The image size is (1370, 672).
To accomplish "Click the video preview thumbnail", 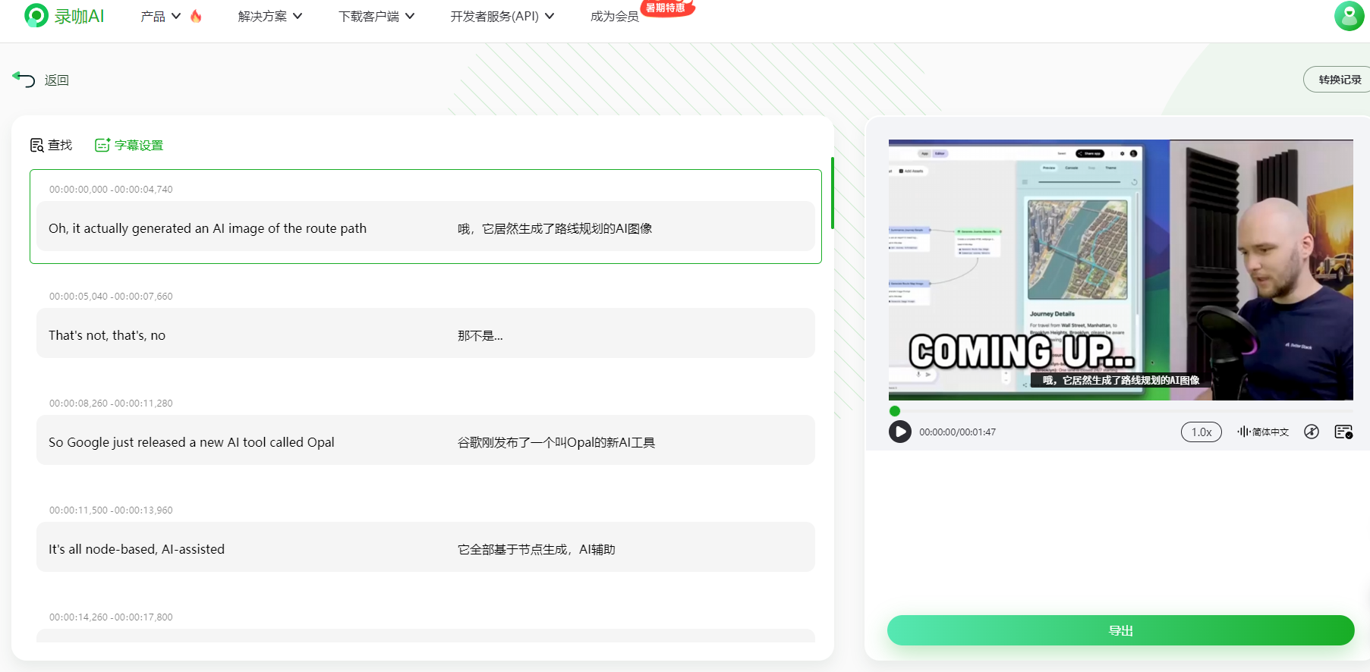I will tap(1120, 269).
